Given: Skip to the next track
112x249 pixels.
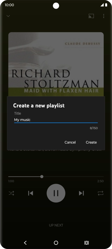Looking at the screenshot, I should point(81,193).
